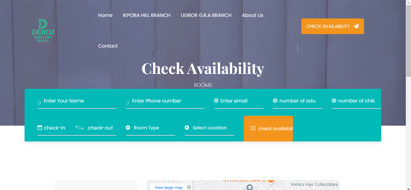This screenshot has width=411, height=190.
Task: Open the Select Location dropdown
Action: coord(210,128)
